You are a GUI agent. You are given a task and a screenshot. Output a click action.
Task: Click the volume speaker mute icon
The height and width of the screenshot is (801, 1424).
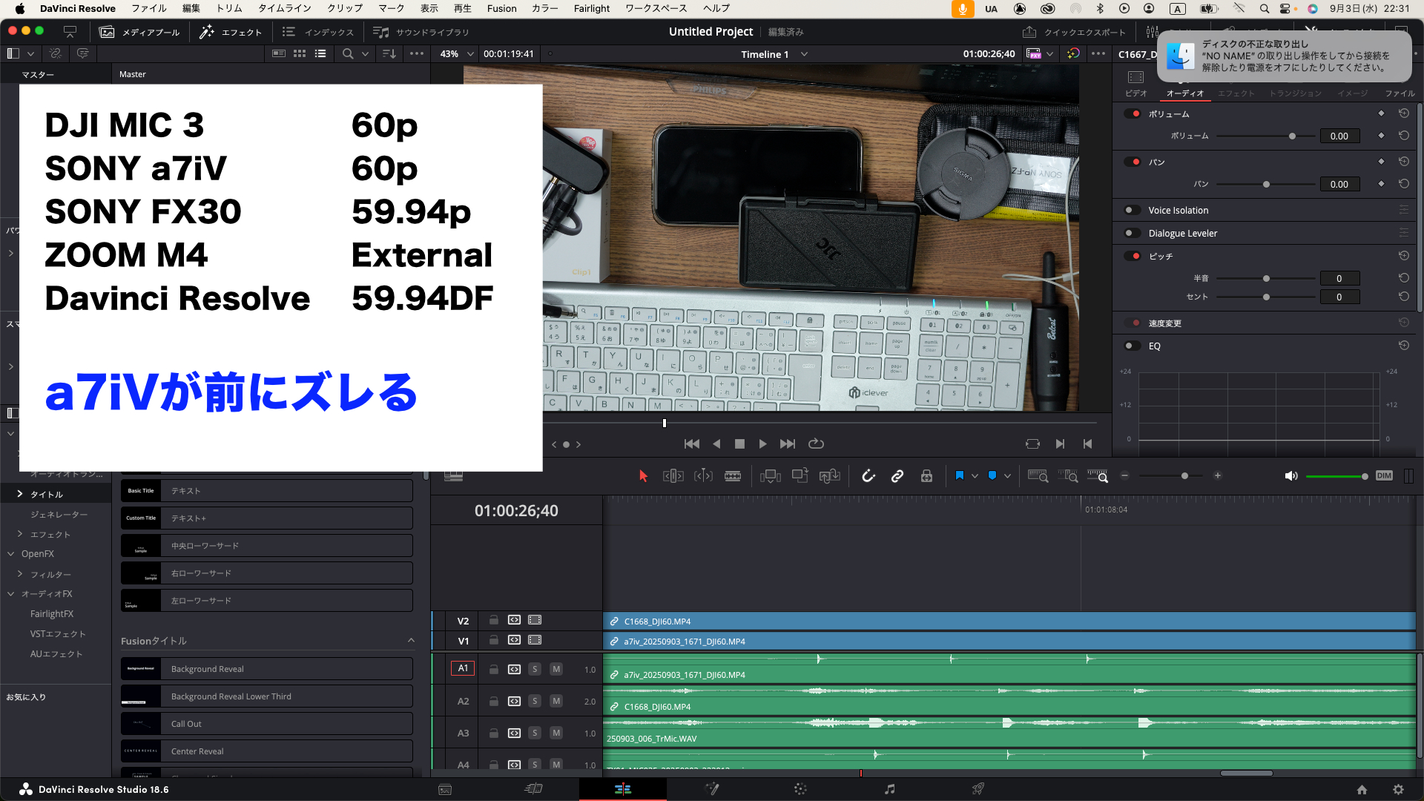pyautogui.click(x=1290, y=476)
